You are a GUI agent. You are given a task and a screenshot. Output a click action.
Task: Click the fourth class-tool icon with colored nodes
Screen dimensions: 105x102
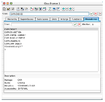45,9
